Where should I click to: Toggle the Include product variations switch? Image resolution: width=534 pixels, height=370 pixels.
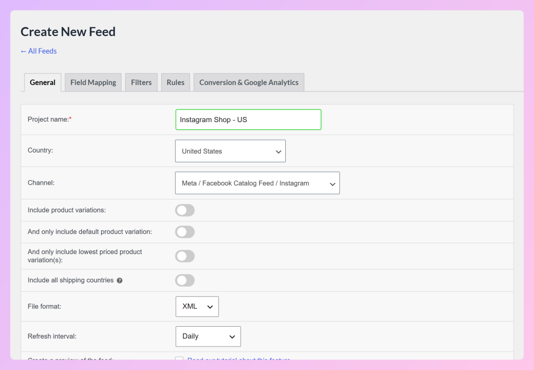tap(185, 210)
